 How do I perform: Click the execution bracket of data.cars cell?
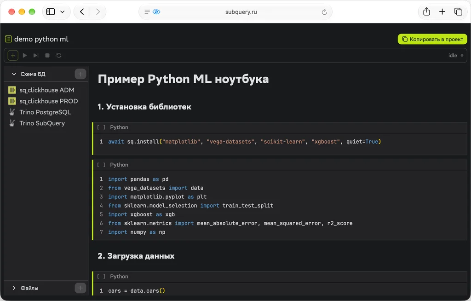[101, 277]
